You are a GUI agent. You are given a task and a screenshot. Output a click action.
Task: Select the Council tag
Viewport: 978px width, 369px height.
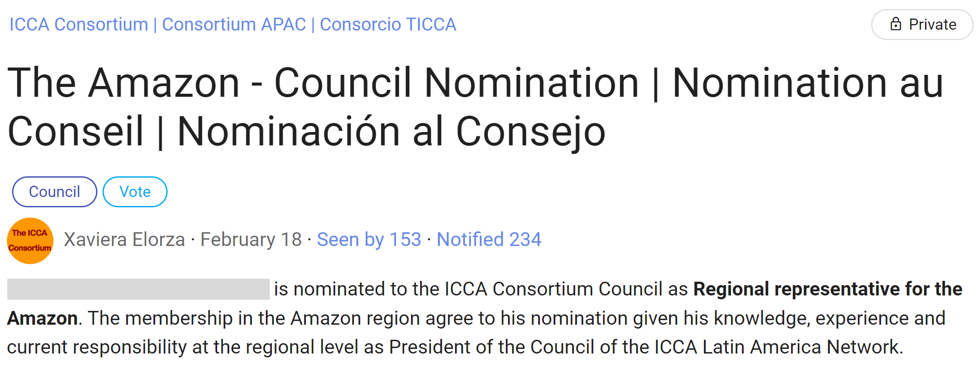[55, 192]
